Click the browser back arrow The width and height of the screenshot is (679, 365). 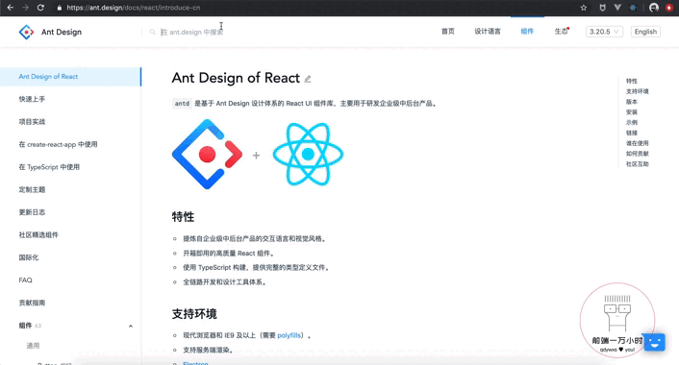pos(11,8)
